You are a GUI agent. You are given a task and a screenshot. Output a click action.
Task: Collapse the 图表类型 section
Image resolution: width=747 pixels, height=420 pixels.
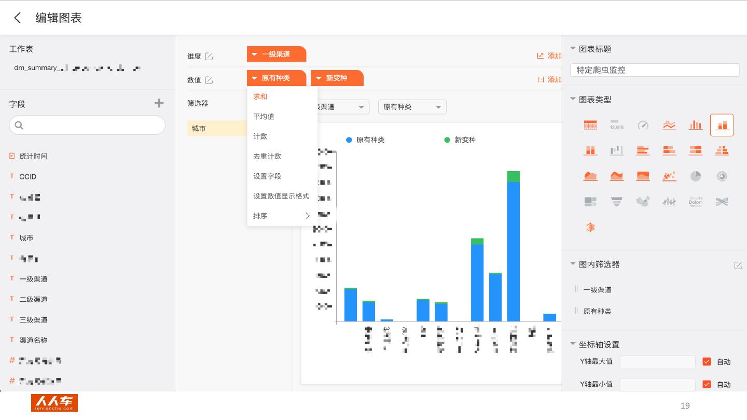(573, 99)
